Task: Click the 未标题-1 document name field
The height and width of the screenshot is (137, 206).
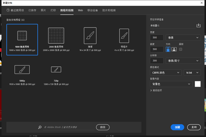Action: pyautogui.click(x=172, y=25)
